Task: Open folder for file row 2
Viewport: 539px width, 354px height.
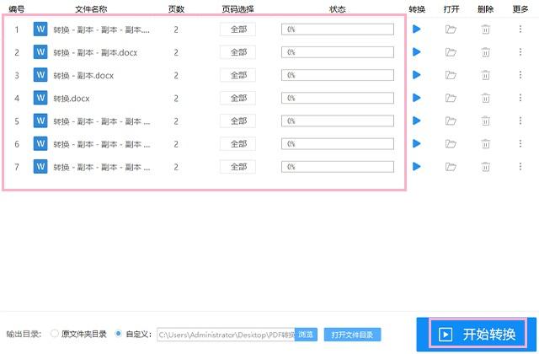Action: click(x=451, y=52)
